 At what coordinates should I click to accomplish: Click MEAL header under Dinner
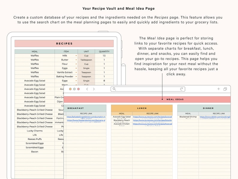tap(188, 114)
